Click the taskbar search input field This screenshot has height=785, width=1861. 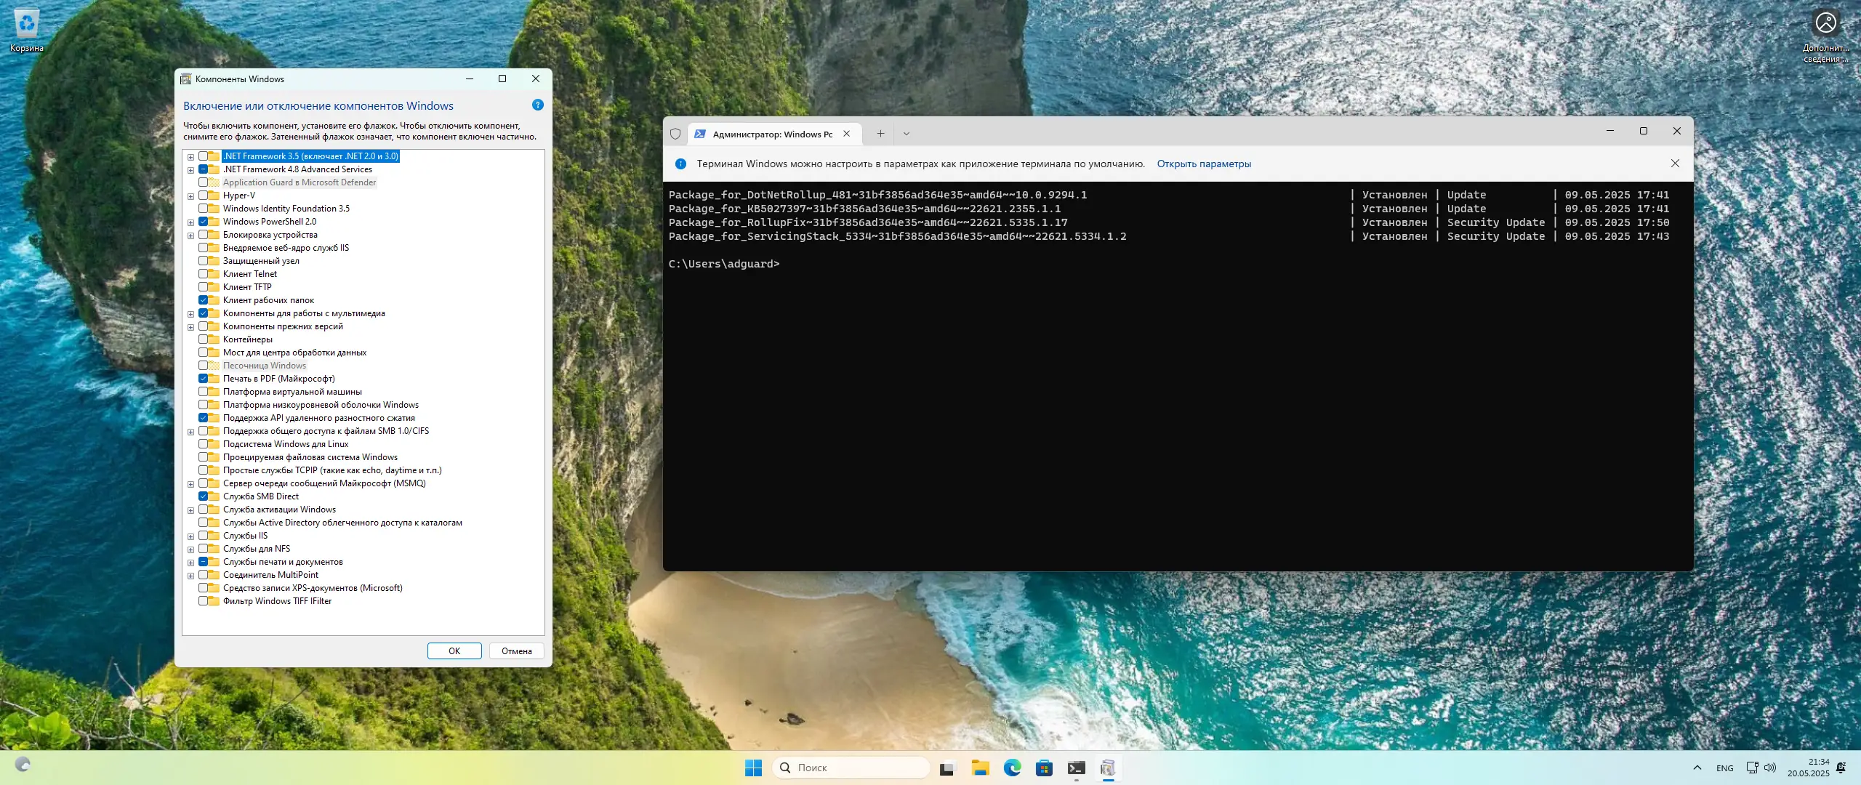(858, 768)
